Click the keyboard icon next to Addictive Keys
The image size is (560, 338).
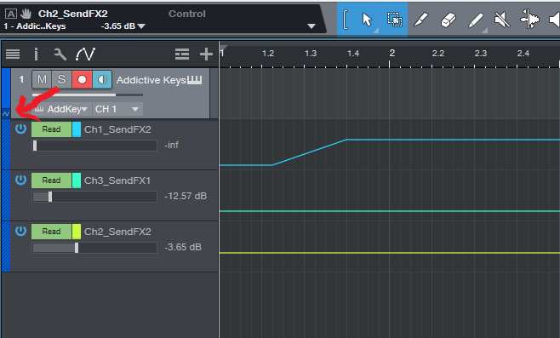pos(195,80)
